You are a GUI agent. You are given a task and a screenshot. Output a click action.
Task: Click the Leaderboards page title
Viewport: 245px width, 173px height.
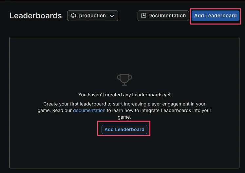coord(36,16)
